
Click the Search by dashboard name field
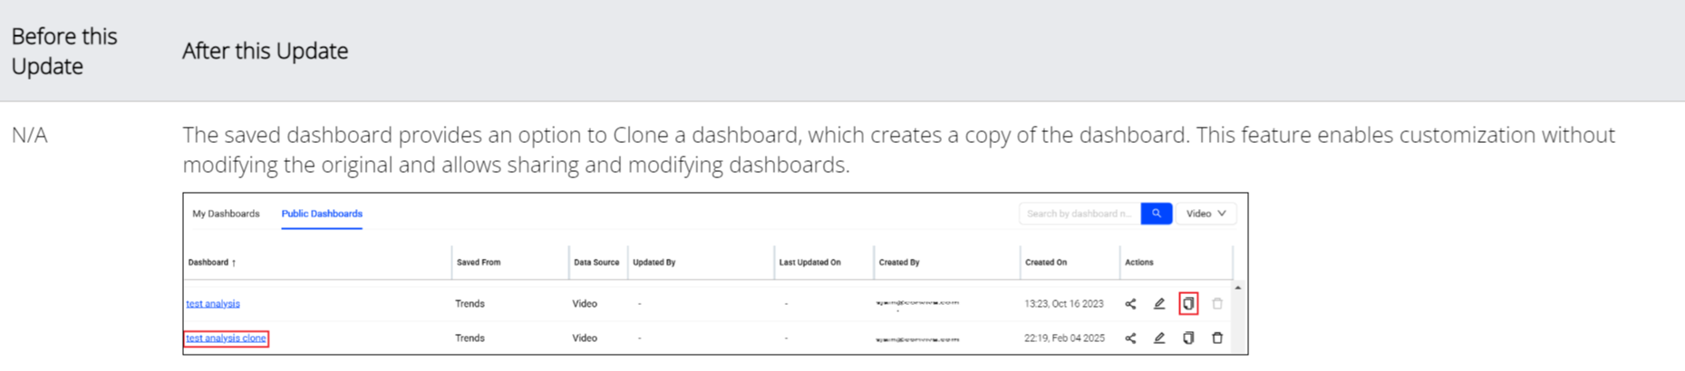(x=1080, y=214)
